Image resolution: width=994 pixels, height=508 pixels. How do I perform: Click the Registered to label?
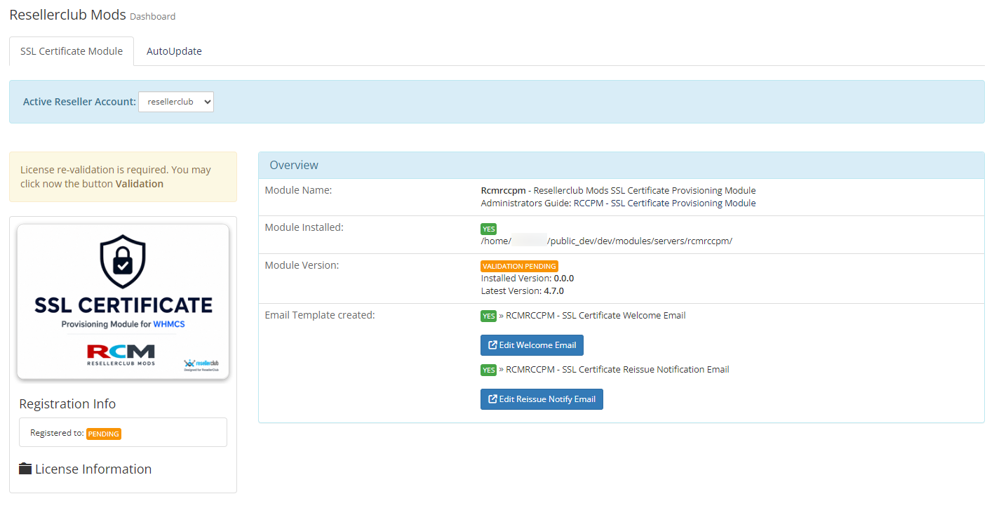tap(57, 434)
